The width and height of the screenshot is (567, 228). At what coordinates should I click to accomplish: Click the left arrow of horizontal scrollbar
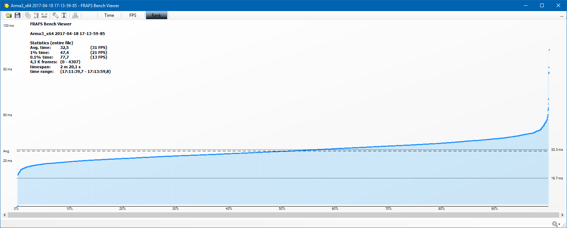5,215
